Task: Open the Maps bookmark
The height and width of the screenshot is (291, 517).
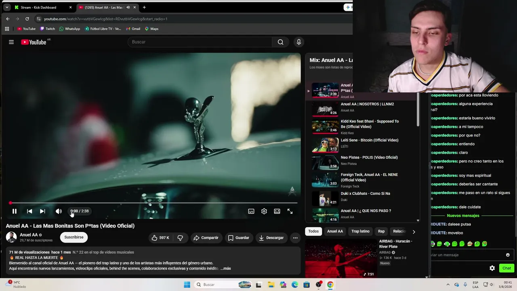Action: pos(151,29)
